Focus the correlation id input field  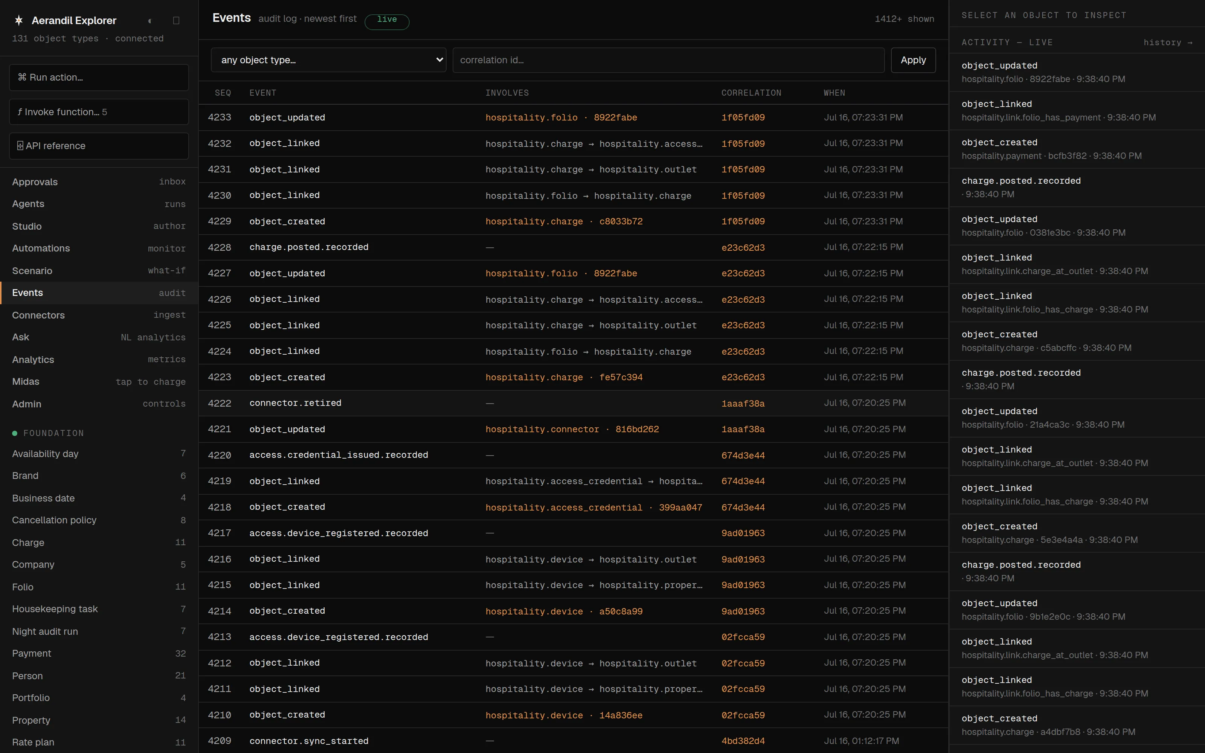click(x=668, y=60)
